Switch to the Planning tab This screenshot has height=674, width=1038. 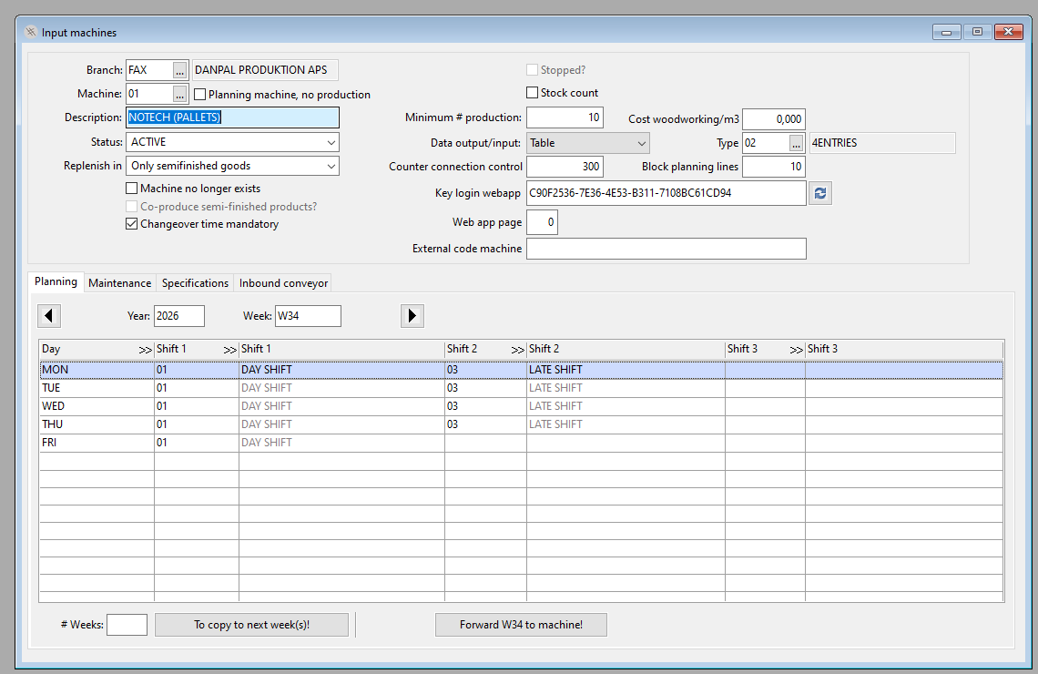pyautogui.click(x=56, y=281)
